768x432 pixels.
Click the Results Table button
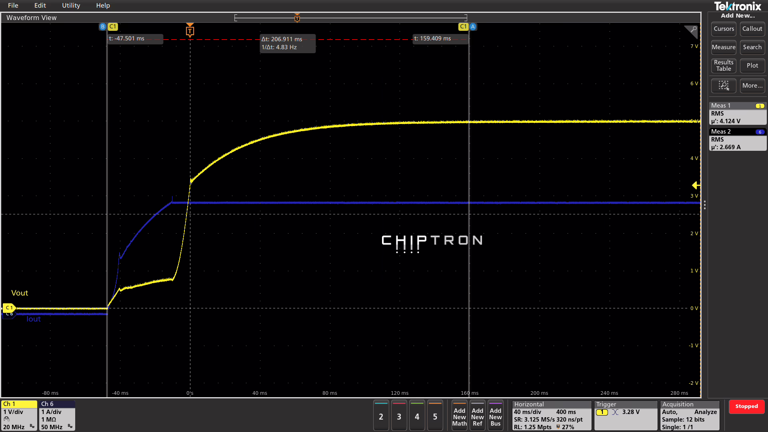click(723, 66)
